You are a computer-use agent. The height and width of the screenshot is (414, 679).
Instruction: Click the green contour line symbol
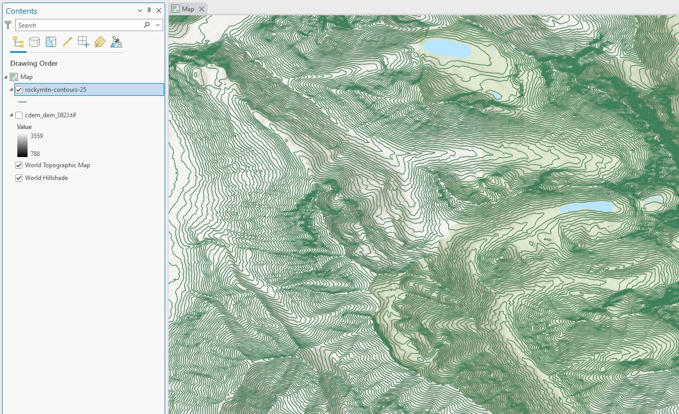click(22, 101)
